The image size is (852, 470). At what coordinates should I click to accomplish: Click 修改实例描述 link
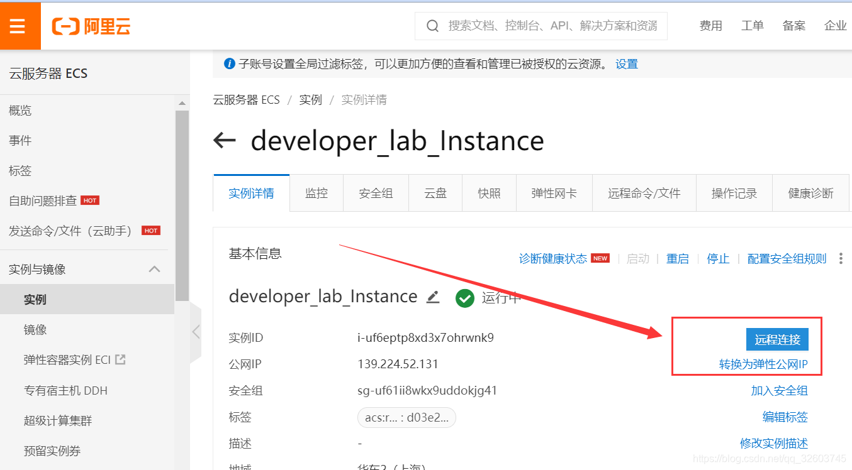774,444
